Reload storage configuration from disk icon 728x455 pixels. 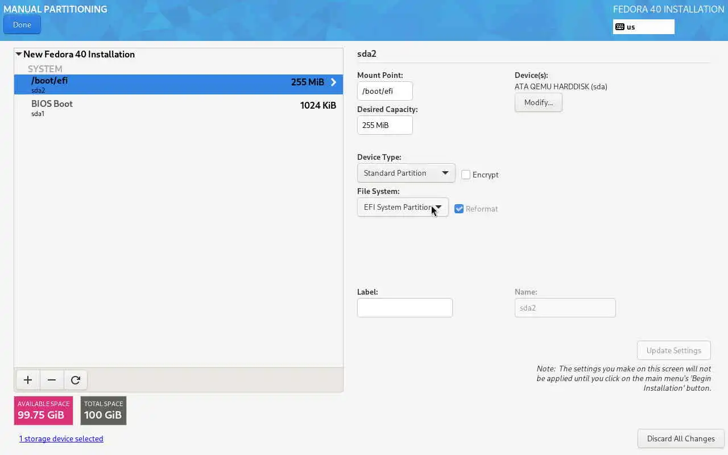[x=76, y=380]
